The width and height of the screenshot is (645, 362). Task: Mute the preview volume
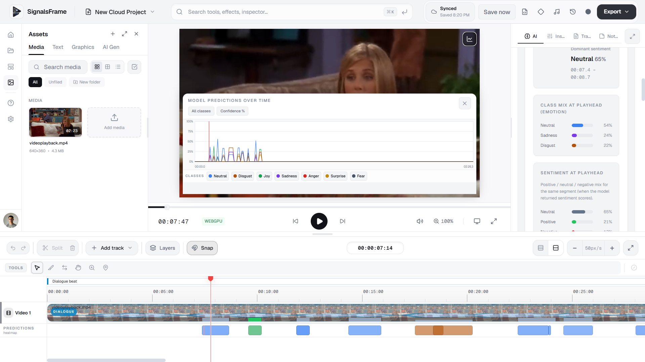tap(420, 221)
